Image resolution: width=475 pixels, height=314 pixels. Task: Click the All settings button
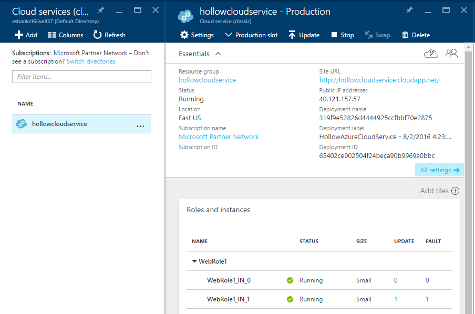439,170
